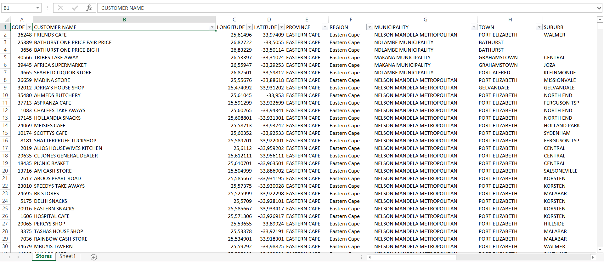The height and width of the screenshot is (262, 604).
Task: Select column B header
Action: point(124,20)
